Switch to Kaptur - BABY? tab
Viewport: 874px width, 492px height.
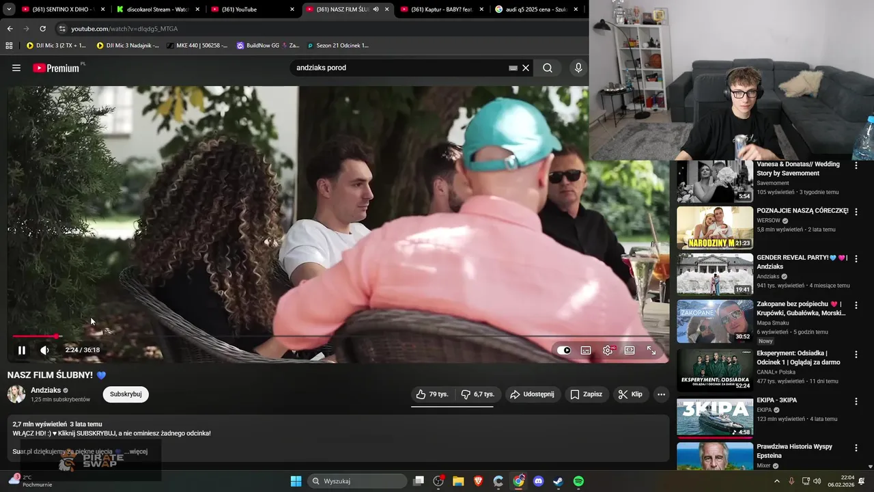tap(441, 10)
